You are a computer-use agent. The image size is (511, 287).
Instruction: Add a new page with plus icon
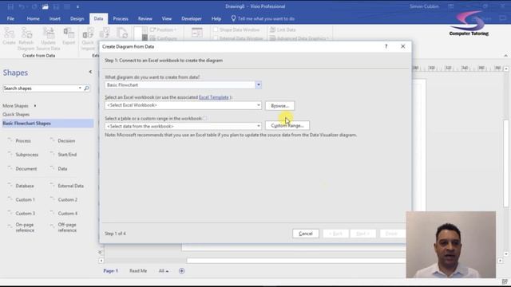pos(181,271)
